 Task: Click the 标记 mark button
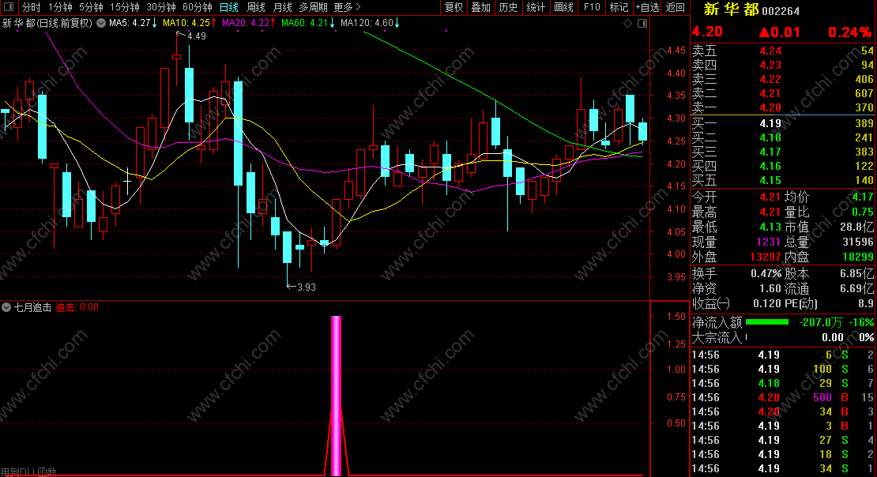[619, 7]
